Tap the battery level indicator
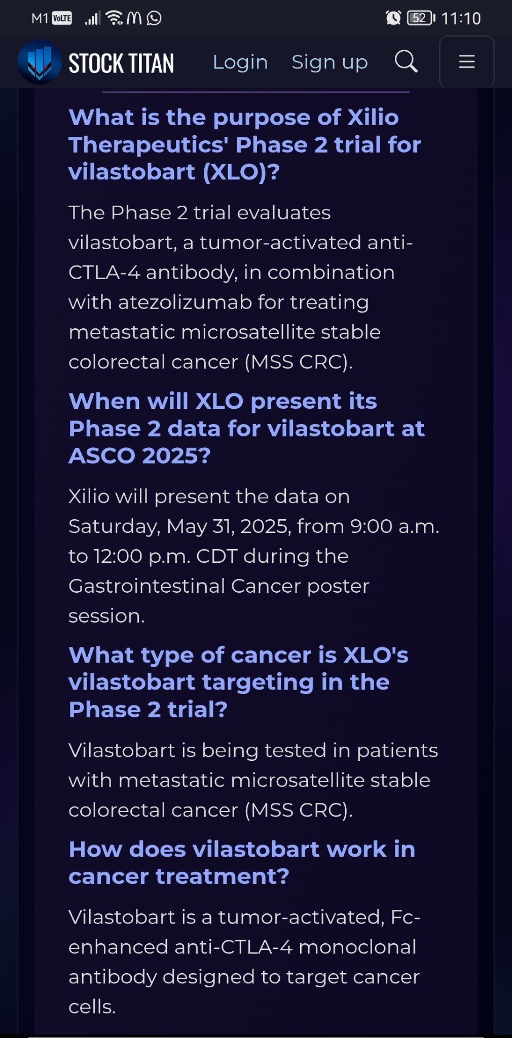The width and height of the screenshot is (512, 1038). [x=421, y=18]
